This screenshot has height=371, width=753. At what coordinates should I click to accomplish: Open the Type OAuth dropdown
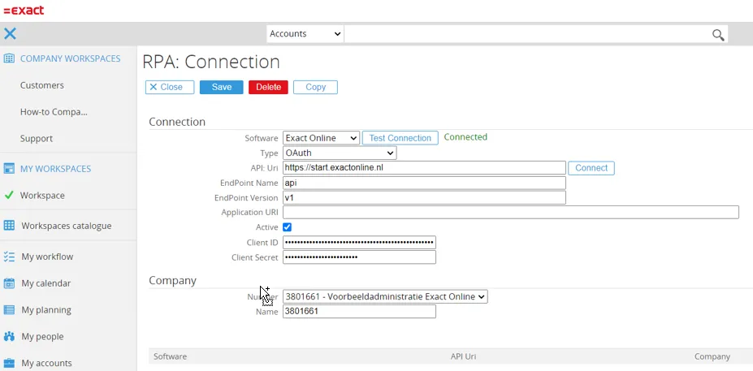click(x=340, y=153)
